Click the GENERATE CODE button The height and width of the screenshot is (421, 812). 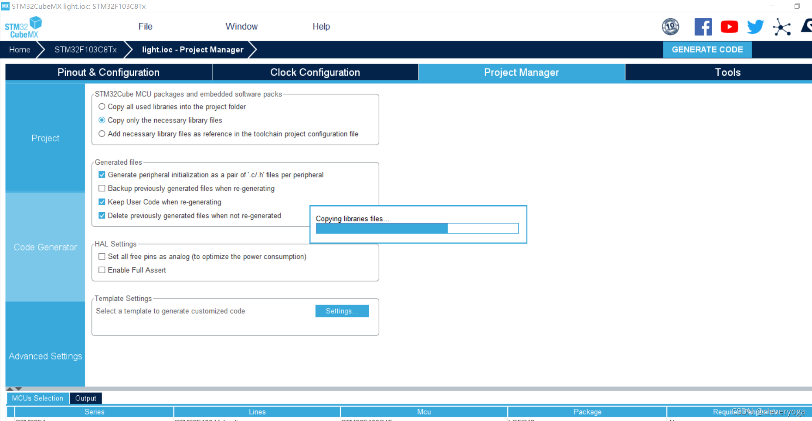click(x=707, y=50)
